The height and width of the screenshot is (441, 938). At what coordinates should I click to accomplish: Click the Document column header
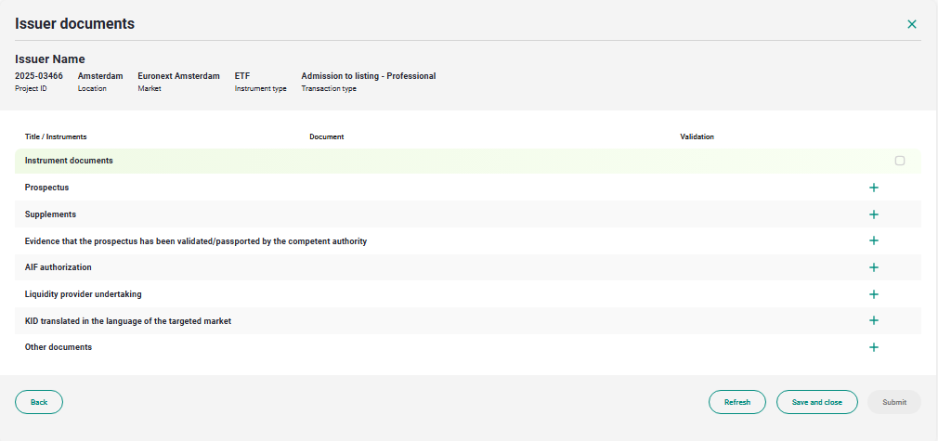(327, 136)
